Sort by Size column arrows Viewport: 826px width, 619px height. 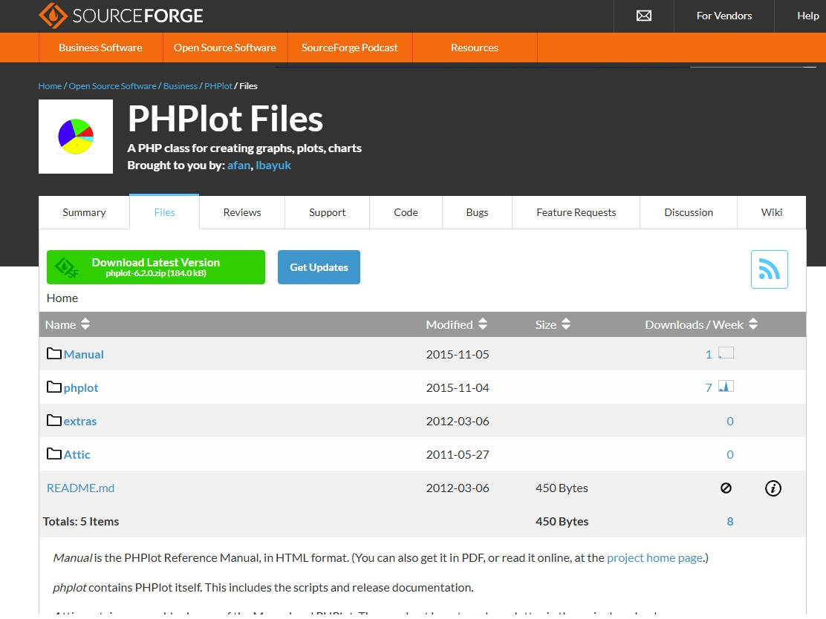pyautogui.click(x=566, y=324)
